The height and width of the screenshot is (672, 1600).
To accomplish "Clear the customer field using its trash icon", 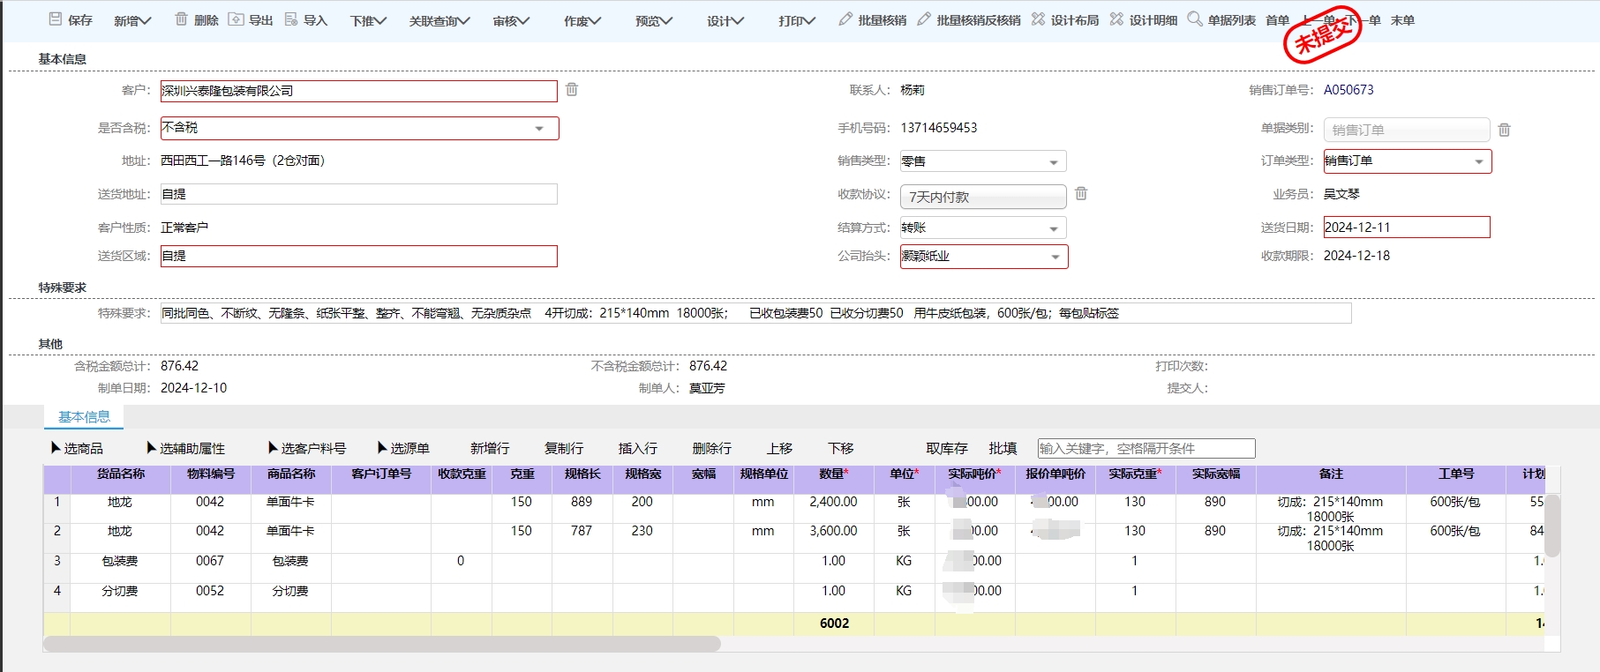I will tap(572, 90).
